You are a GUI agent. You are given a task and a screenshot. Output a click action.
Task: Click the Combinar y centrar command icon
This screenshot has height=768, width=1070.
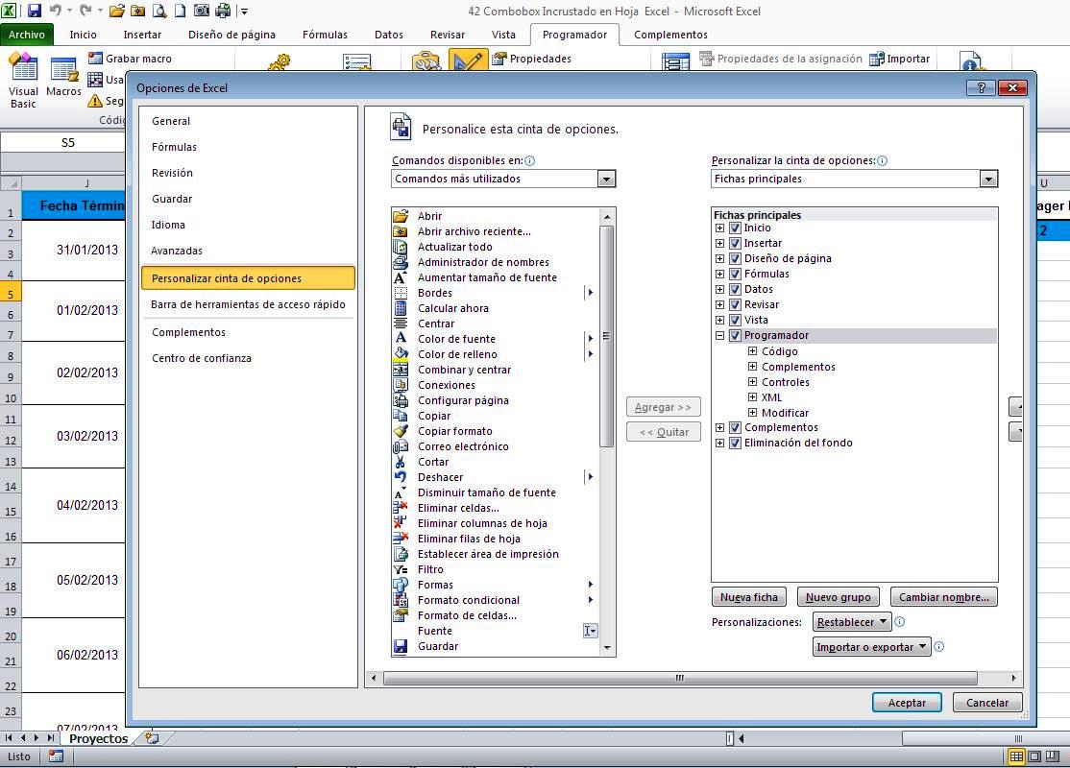tap(401, 370)
